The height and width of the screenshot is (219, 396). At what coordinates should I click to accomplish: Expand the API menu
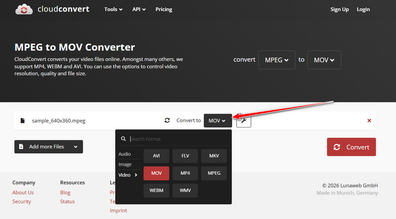coord(139,9)
